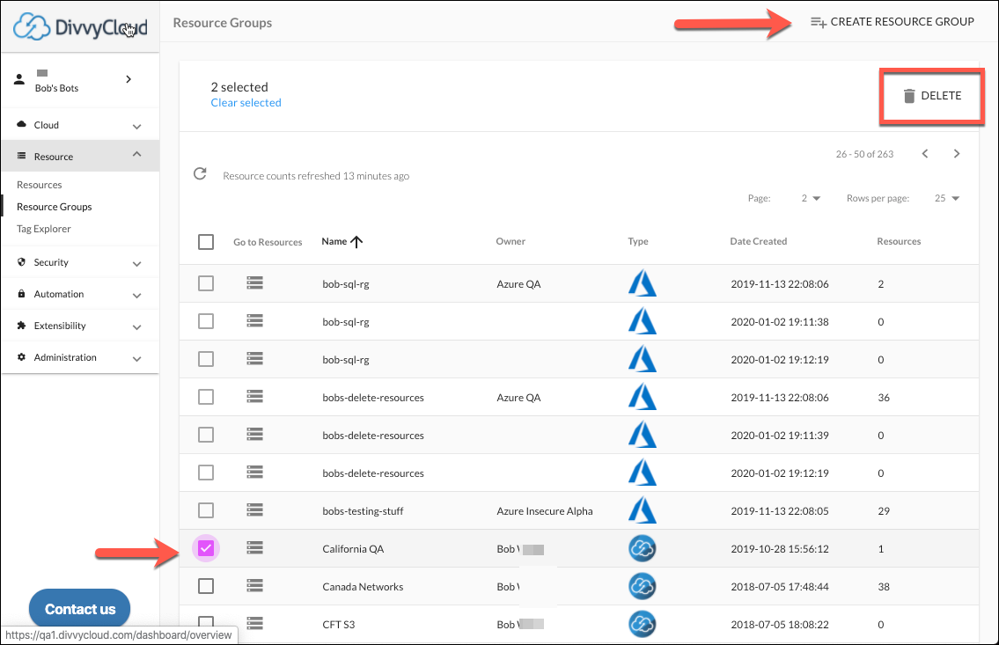Uncheck the California QA row checkbox
The width and height of the screenshot is (999, 645).
coord(206,548)
